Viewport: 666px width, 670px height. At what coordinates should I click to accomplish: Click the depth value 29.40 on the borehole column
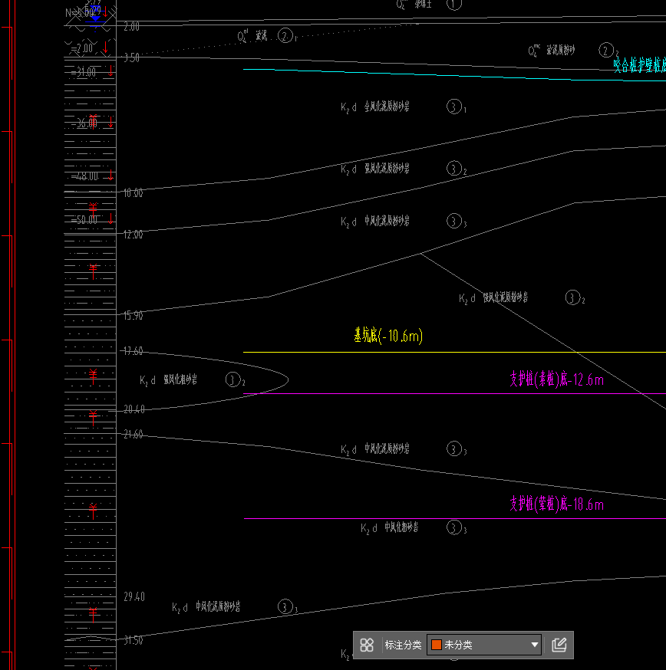[x=134, y=597]
